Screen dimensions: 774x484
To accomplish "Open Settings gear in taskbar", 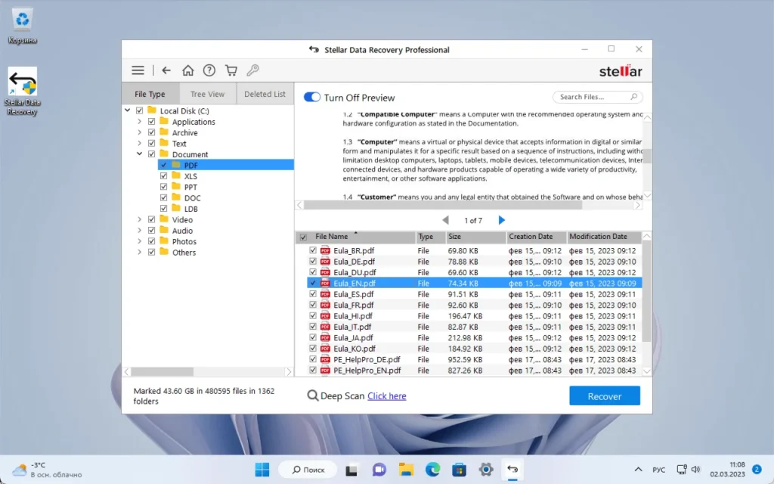I will (486, 469).
